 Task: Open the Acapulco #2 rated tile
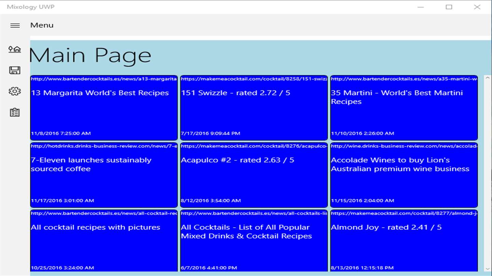point(254,175)
